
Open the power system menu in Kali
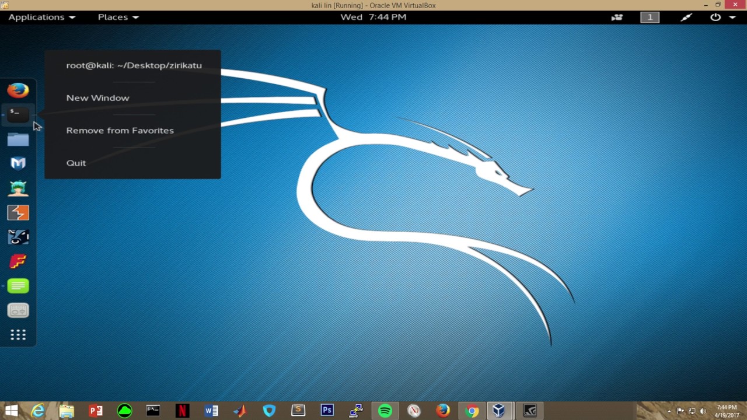[x=722, y=17]
